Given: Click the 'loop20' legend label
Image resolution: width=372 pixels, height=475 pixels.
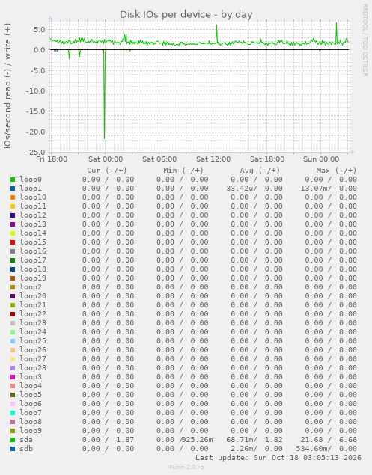Looking at the screenshot, I should [33, 296].
